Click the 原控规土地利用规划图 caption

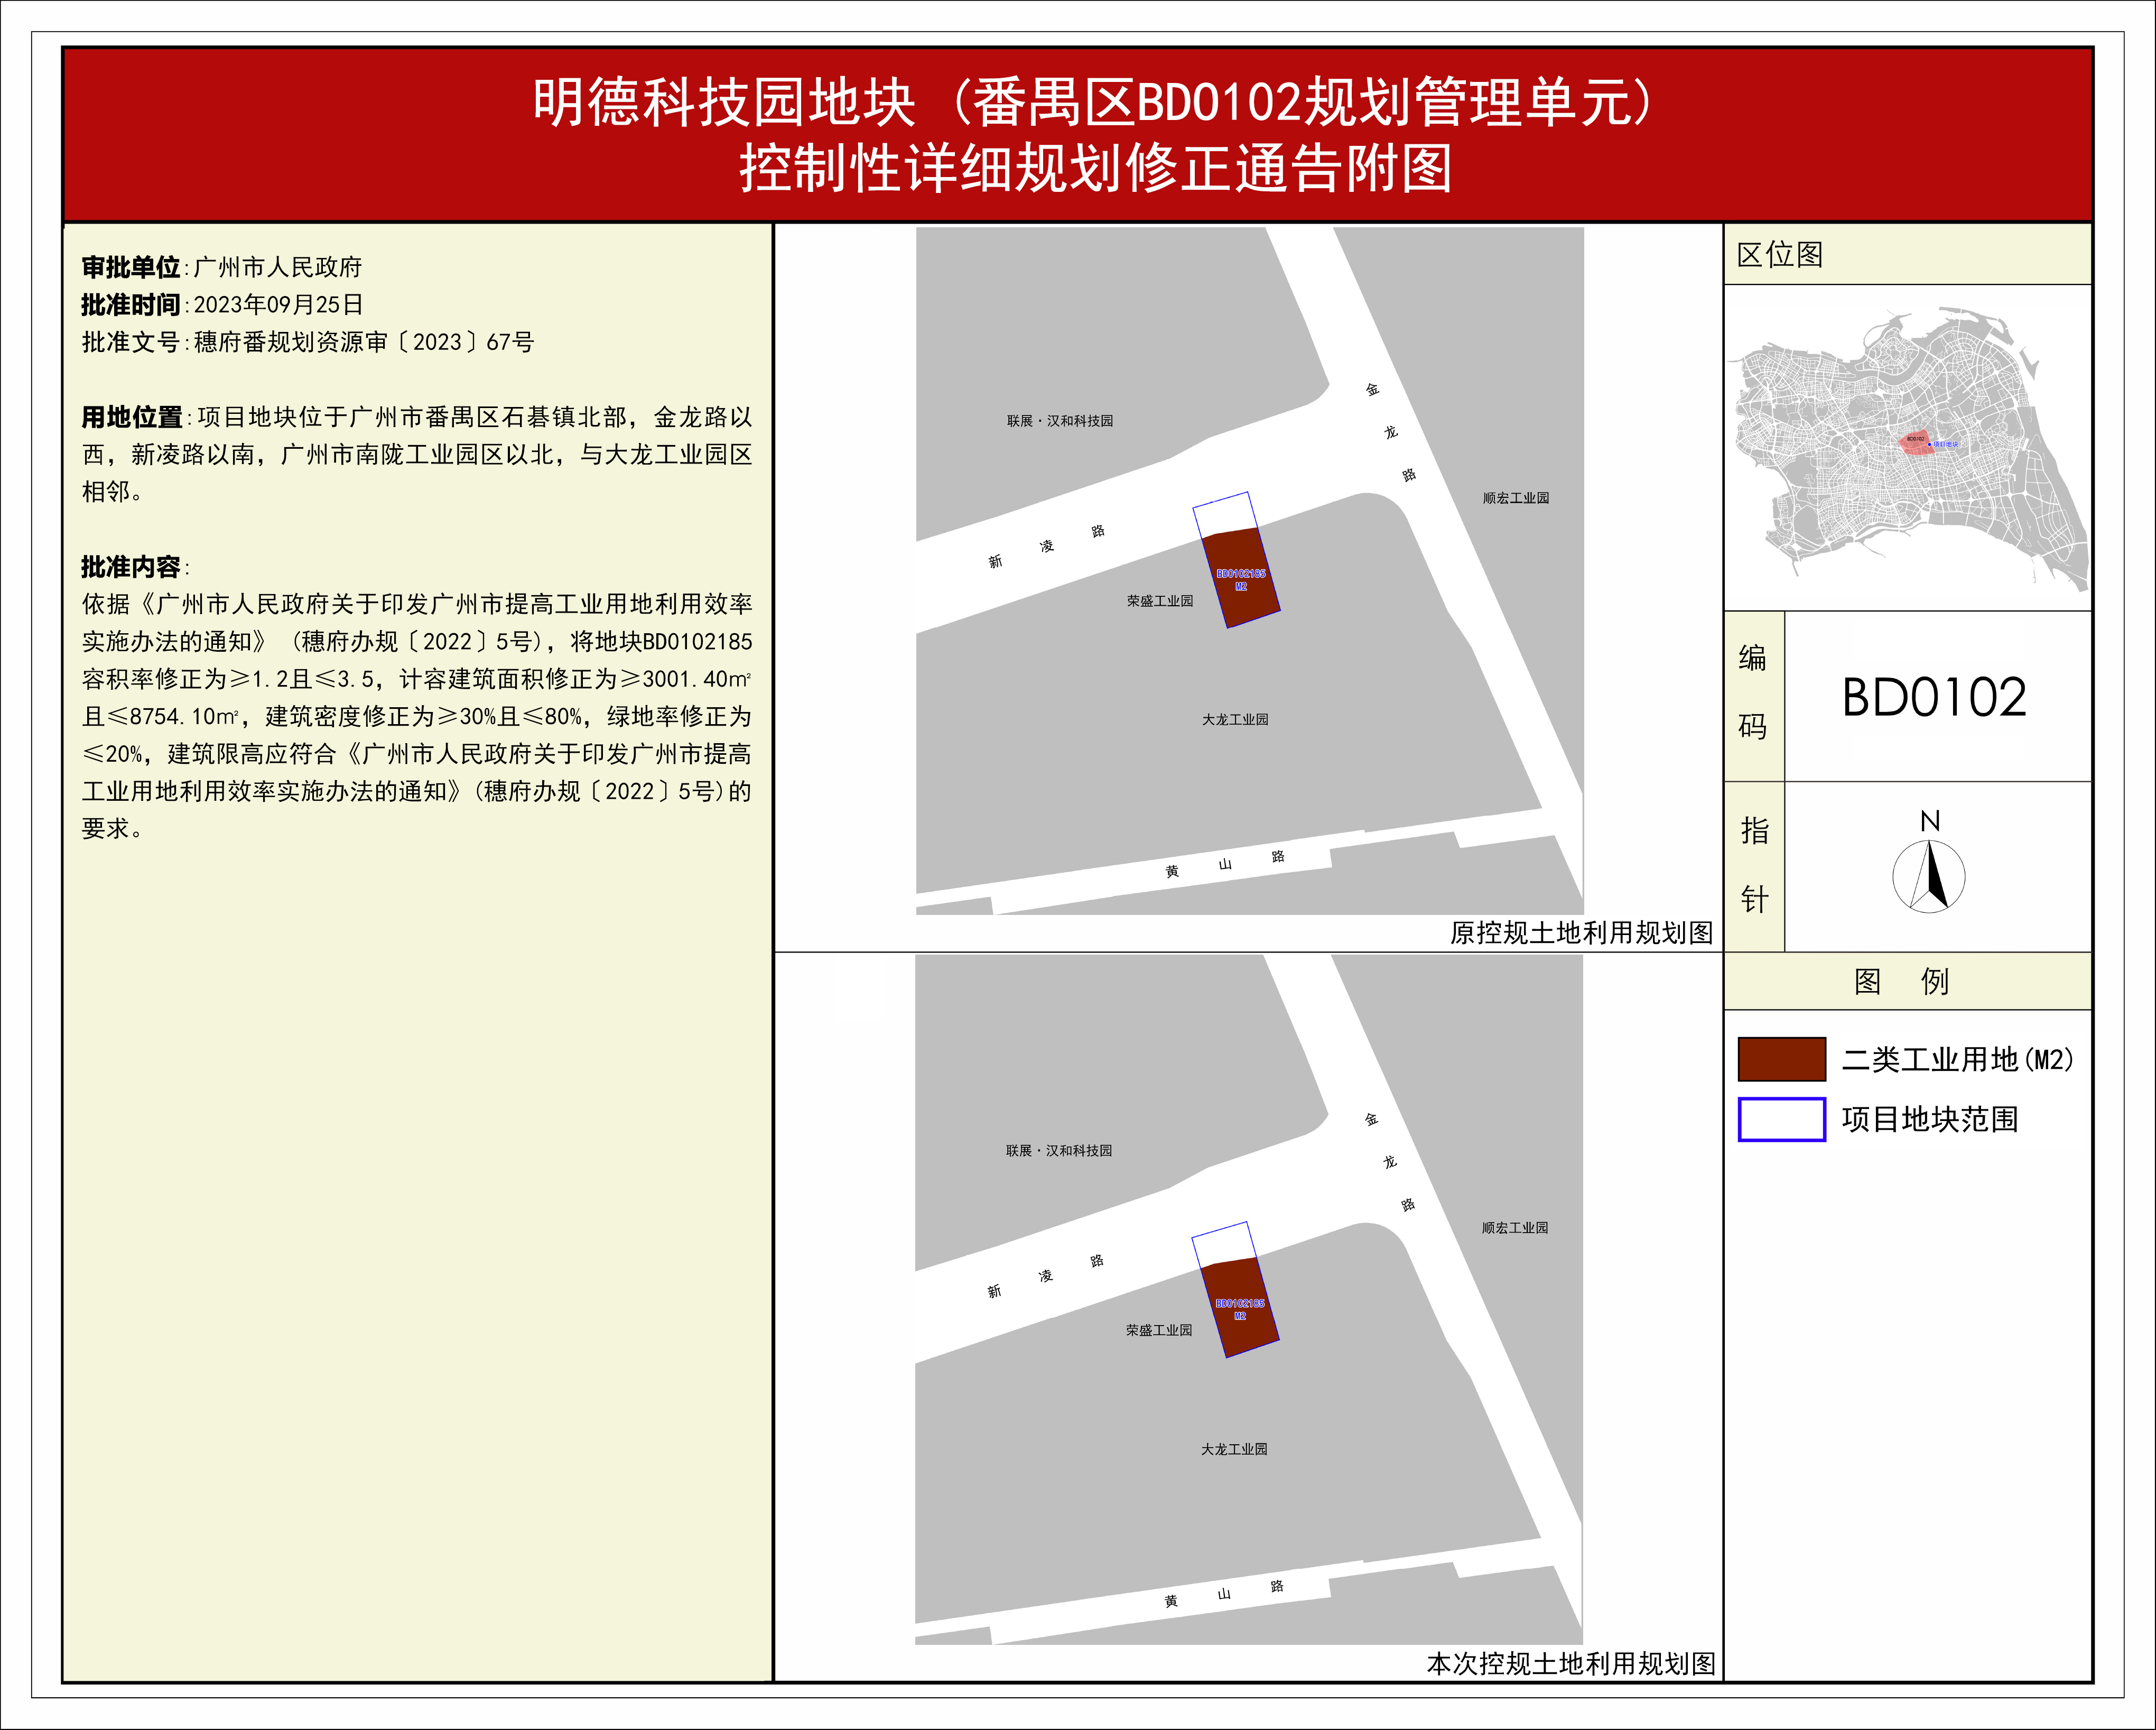1581,933
